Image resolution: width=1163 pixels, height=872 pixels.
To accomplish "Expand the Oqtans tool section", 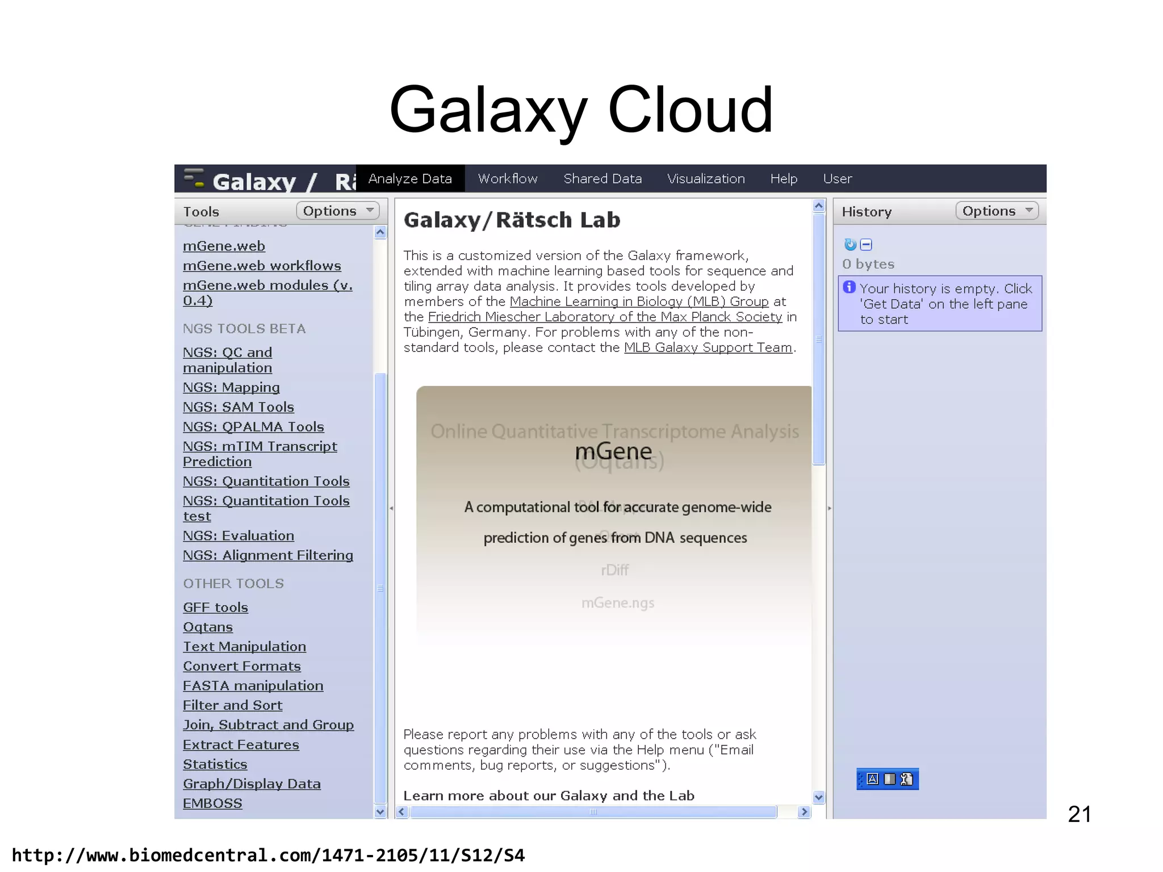I will (x=208, y=627).
